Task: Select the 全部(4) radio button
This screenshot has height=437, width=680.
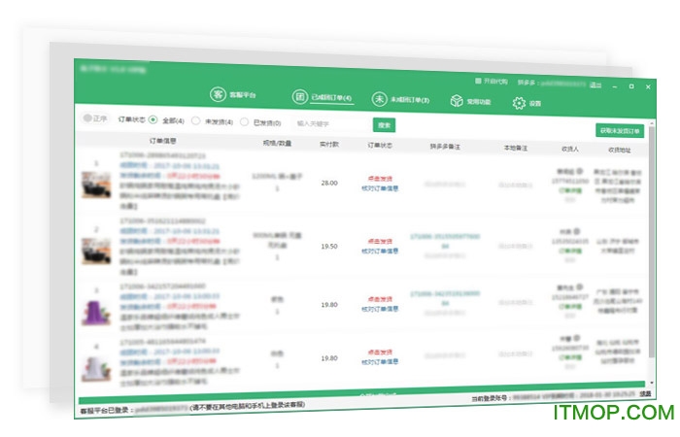Action: pos(153,120)
